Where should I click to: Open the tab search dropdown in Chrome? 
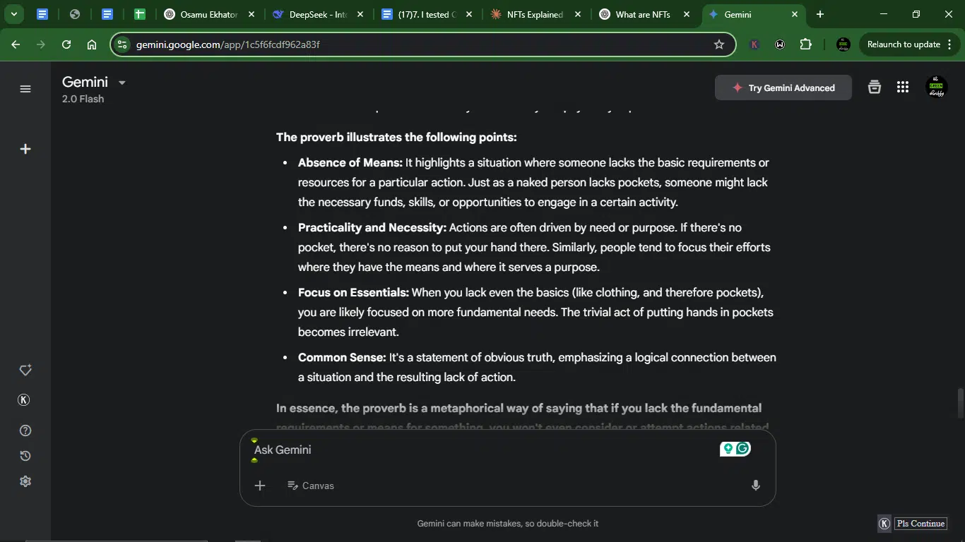[13, 14]
